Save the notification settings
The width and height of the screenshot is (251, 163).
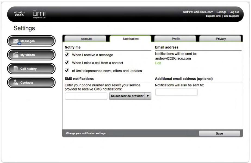[219, 133]
